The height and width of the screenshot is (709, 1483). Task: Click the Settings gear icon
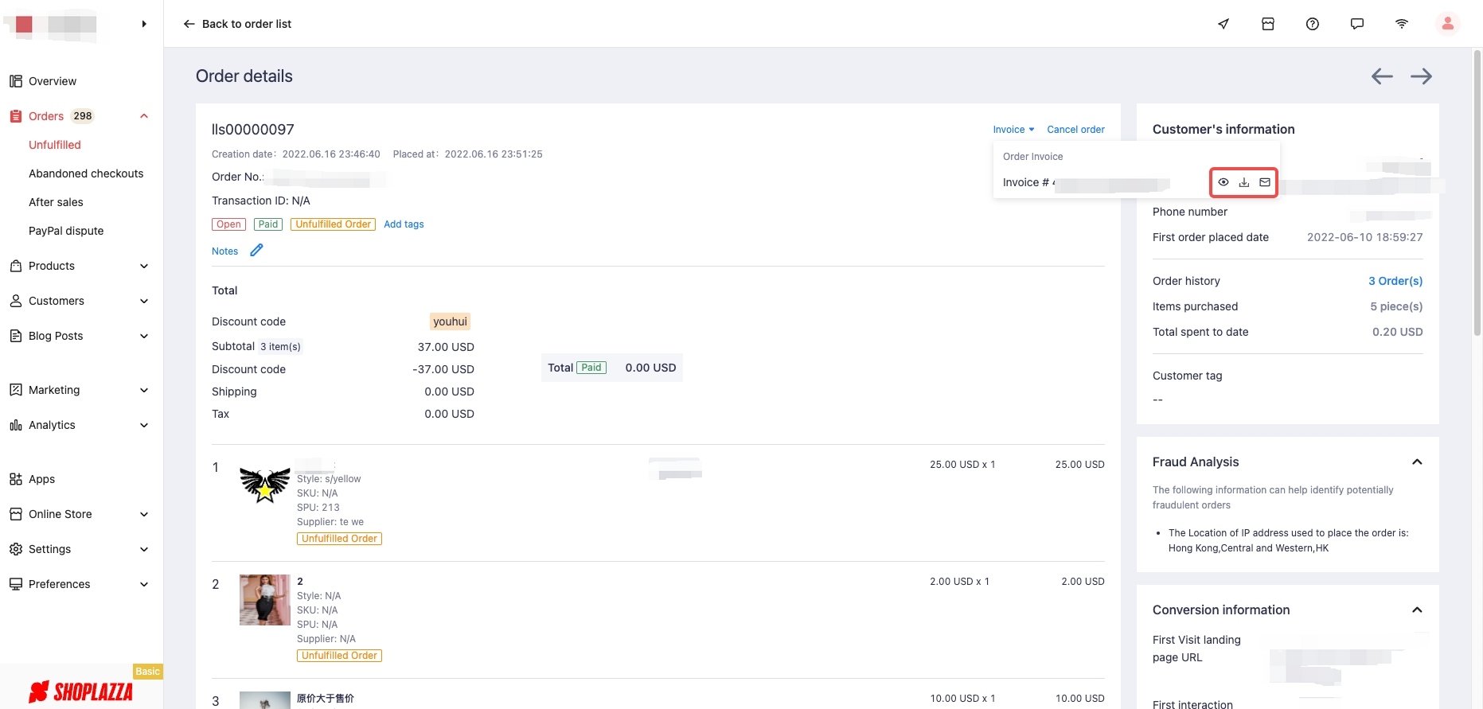16,549
